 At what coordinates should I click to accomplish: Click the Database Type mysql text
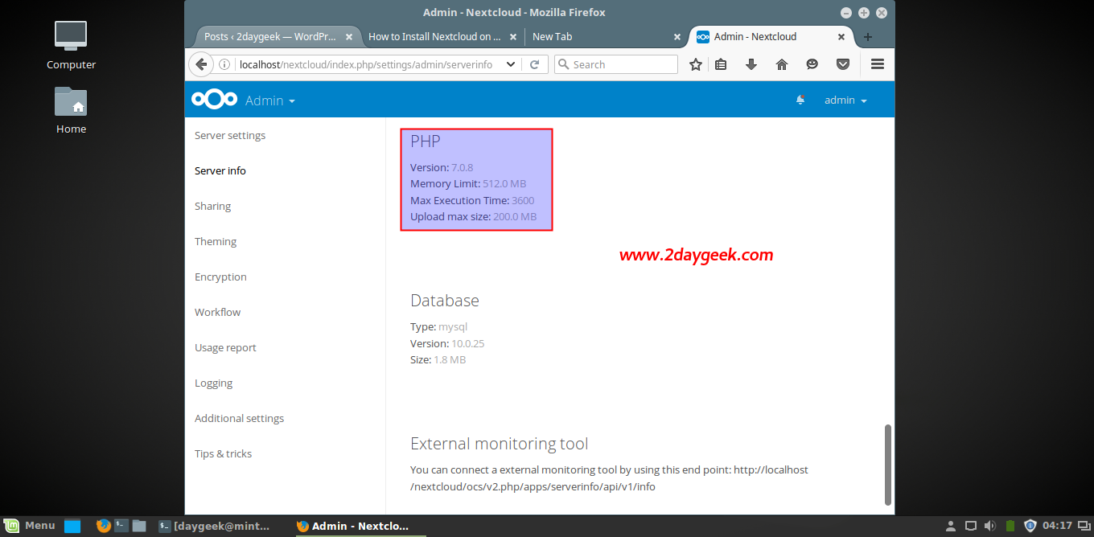click(438, 327)
